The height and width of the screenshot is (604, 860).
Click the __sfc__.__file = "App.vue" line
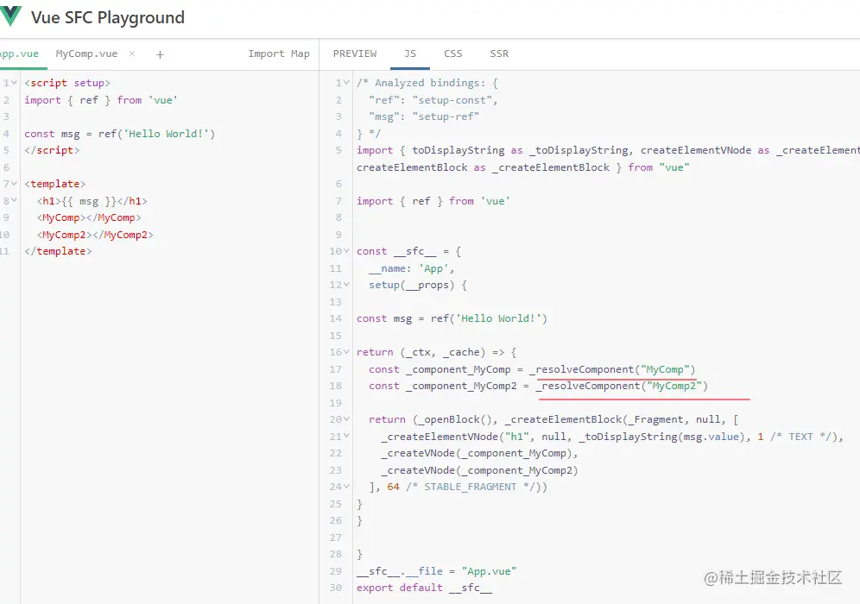pos(437,571)
